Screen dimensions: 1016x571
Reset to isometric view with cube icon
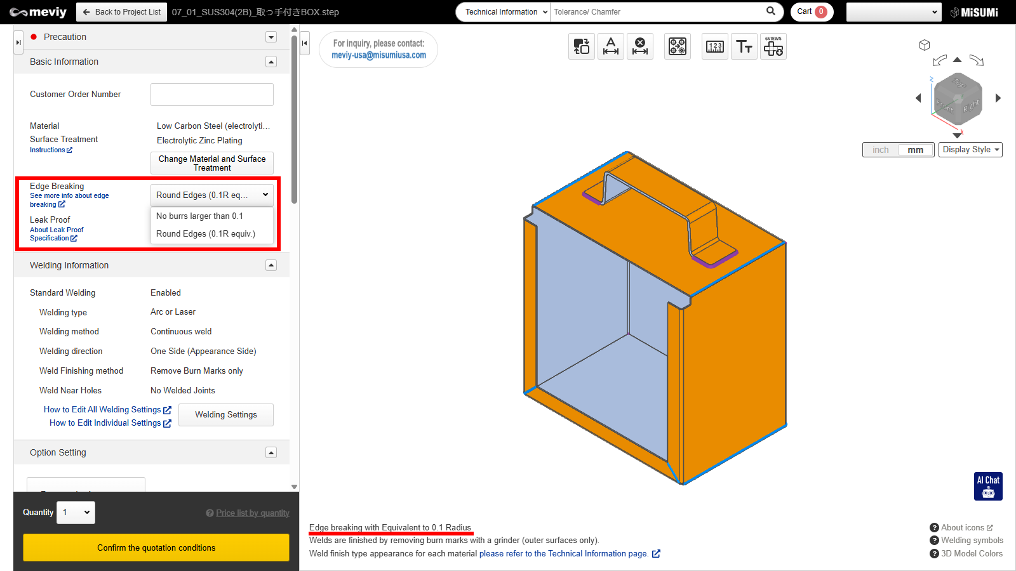(x=924, y=45)
